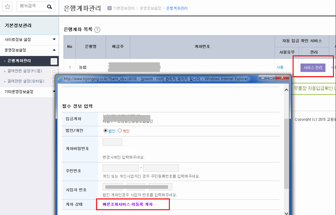Screen dimensions: 336x215
Task: Click the 사용 link in the 사용유무 column
Action: [x=280, y=67]
